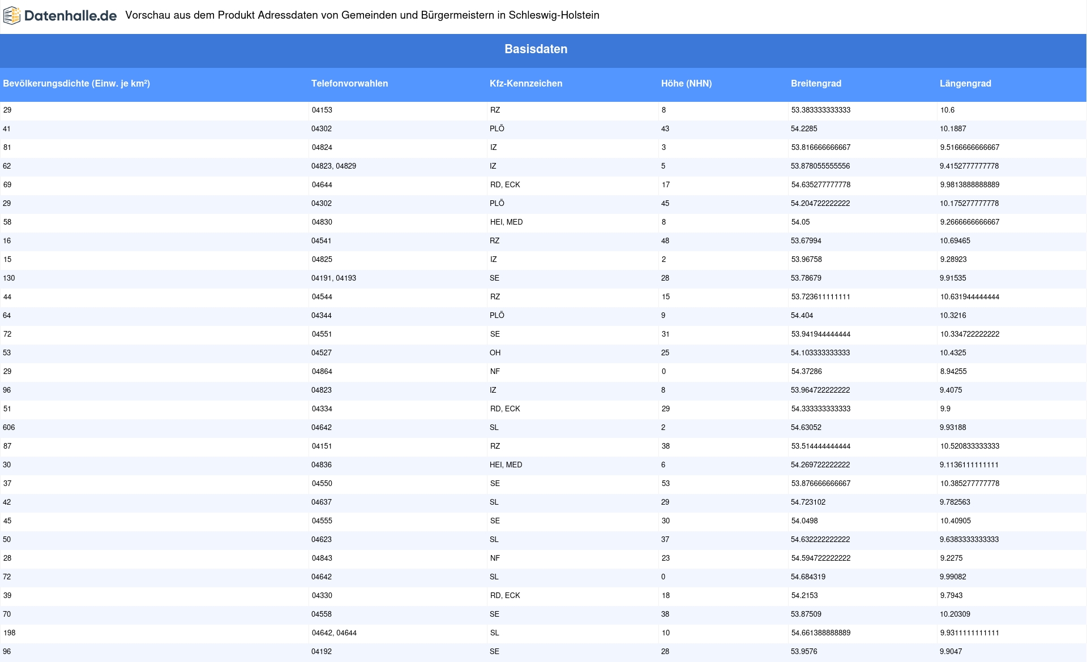Click longitude cell 10.1887
Screen dimensions: 1087x662
[953, 129]
